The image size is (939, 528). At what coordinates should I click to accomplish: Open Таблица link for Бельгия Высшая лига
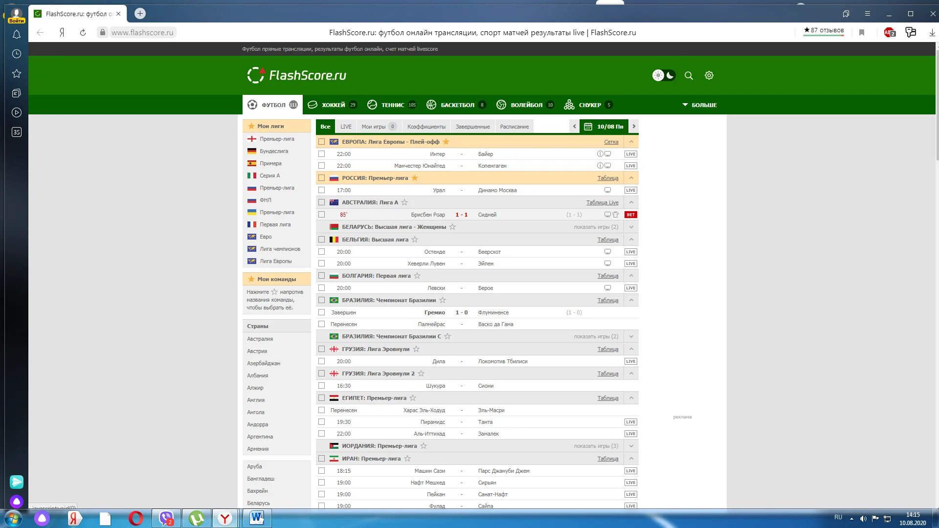(608, 240)
